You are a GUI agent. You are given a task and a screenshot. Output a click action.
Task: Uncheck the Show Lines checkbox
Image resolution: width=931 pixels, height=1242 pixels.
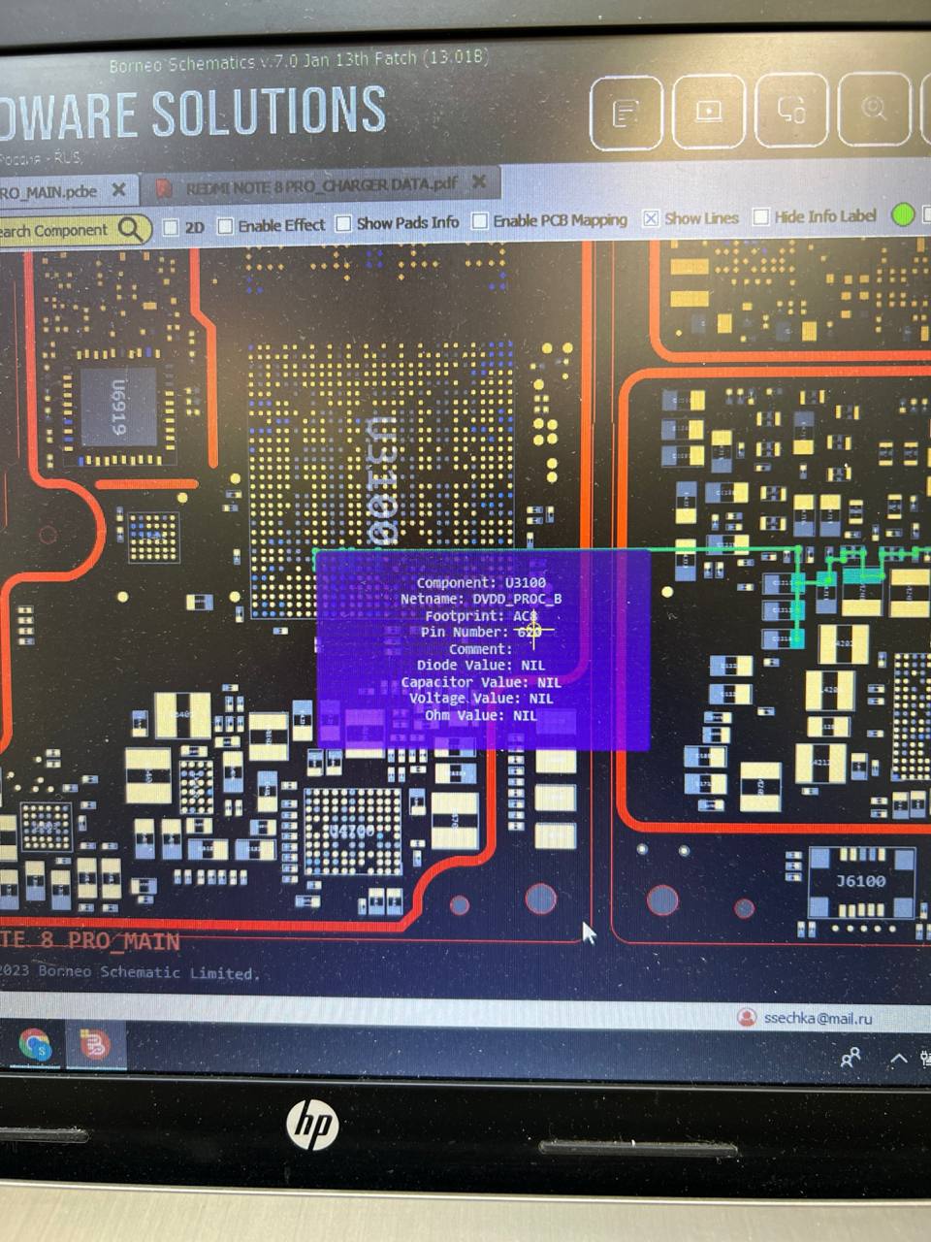coord(651,218)
